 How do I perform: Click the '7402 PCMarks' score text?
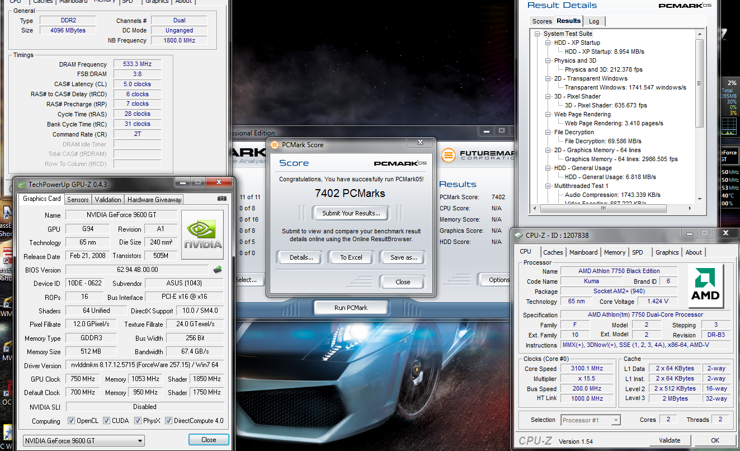(x=351, y=194)
